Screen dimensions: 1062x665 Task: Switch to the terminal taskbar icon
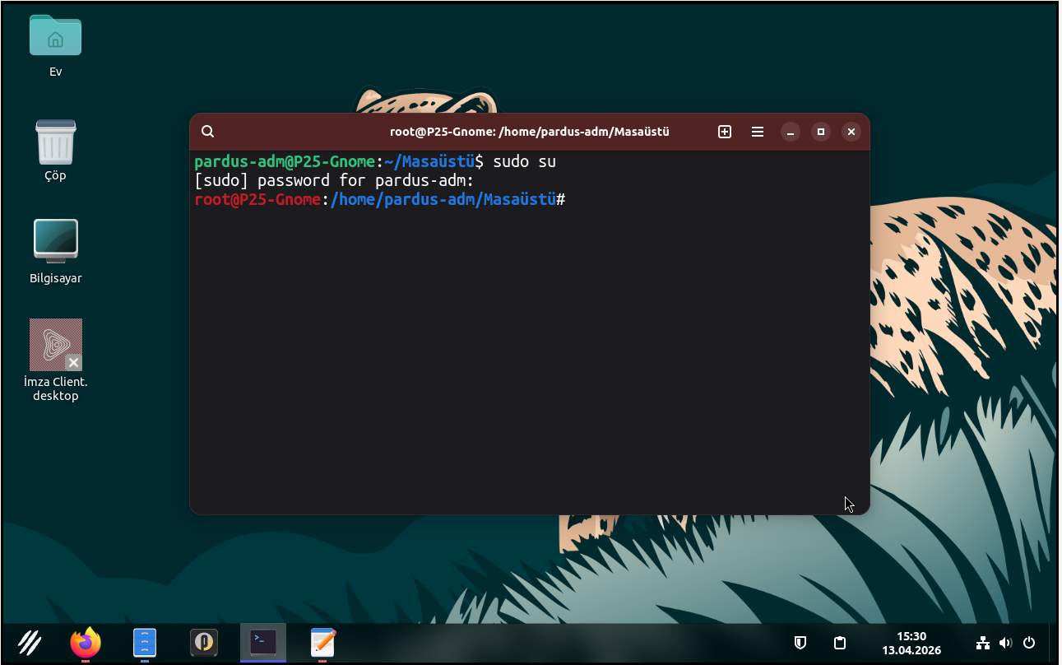pyautogui.click(x=263, y=642)
